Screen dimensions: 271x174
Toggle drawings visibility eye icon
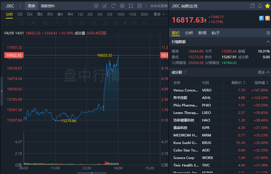click(125, 23)
